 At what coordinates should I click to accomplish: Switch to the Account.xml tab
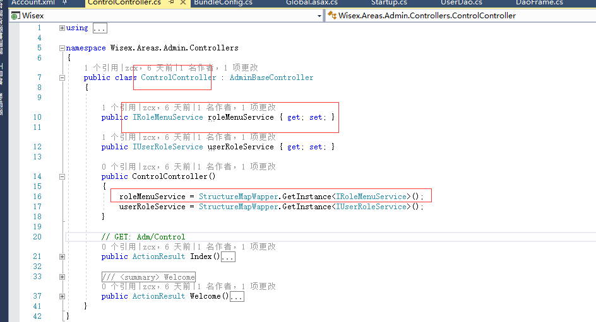33,3
